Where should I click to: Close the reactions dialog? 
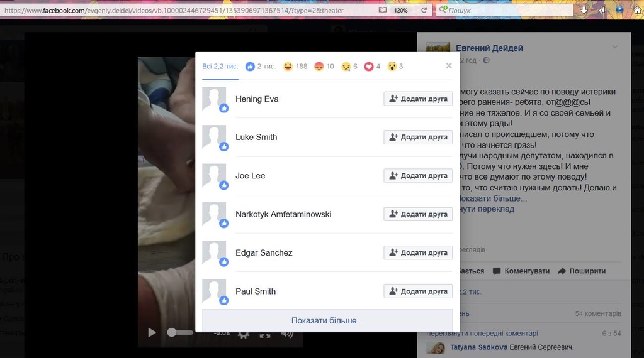[448, 66]
